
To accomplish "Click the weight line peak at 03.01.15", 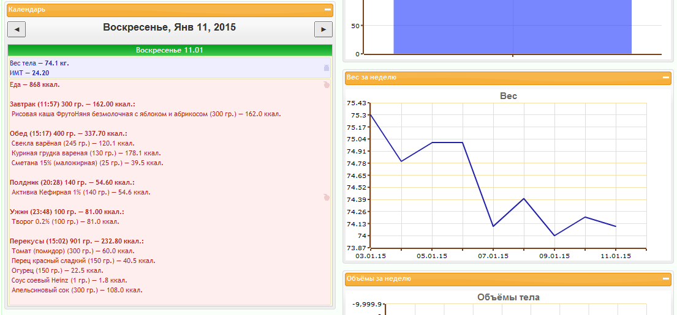I will [371, 114].
